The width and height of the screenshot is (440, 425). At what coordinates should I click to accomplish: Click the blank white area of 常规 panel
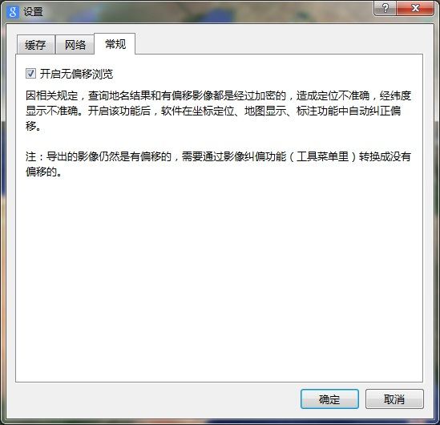click(x=219, y=278)
